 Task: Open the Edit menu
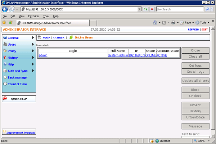pyautogui.click(x=13, y=16)
